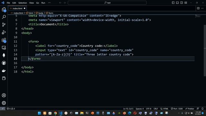This screenshot has height=116, width=206.
Task: Open the editor More Actions ellipsis
Action: tap(202, 8)
